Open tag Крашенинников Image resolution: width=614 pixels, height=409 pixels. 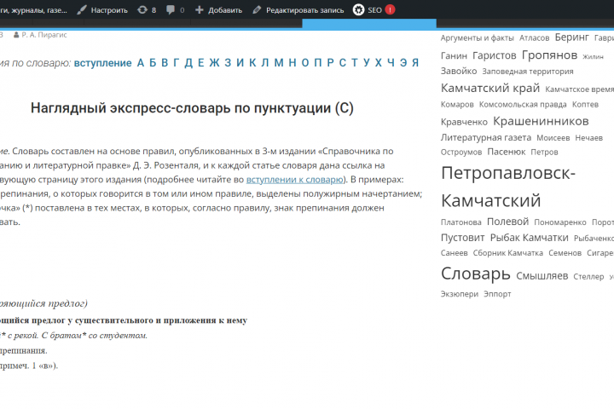[541, 121]
